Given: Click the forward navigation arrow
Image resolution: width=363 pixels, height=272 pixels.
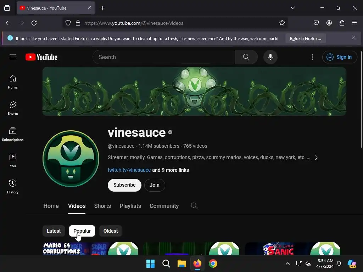Looking at the screenshot, I should click(x=21, y=23).
